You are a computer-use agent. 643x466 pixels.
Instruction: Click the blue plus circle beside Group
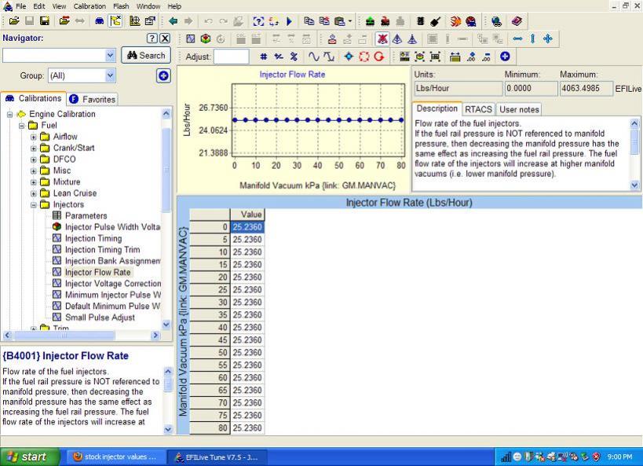coord(163,76)
